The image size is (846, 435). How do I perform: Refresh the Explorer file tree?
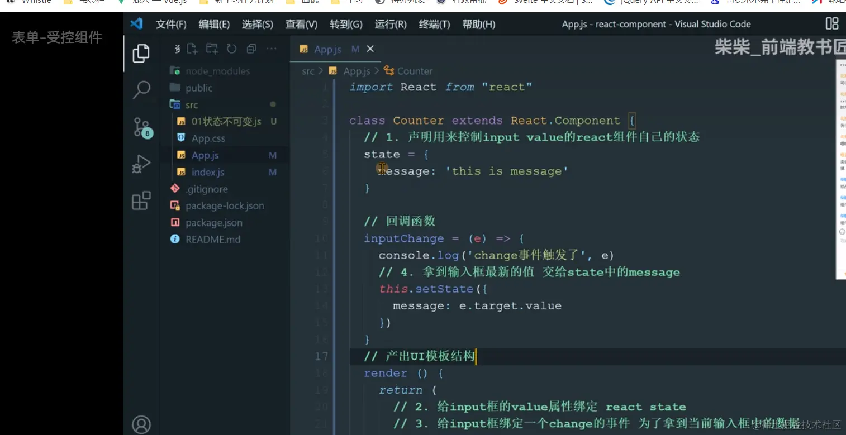(x=231, y=49)
